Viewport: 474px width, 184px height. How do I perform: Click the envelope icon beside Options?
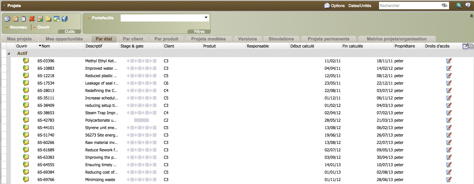pos(327,6)
